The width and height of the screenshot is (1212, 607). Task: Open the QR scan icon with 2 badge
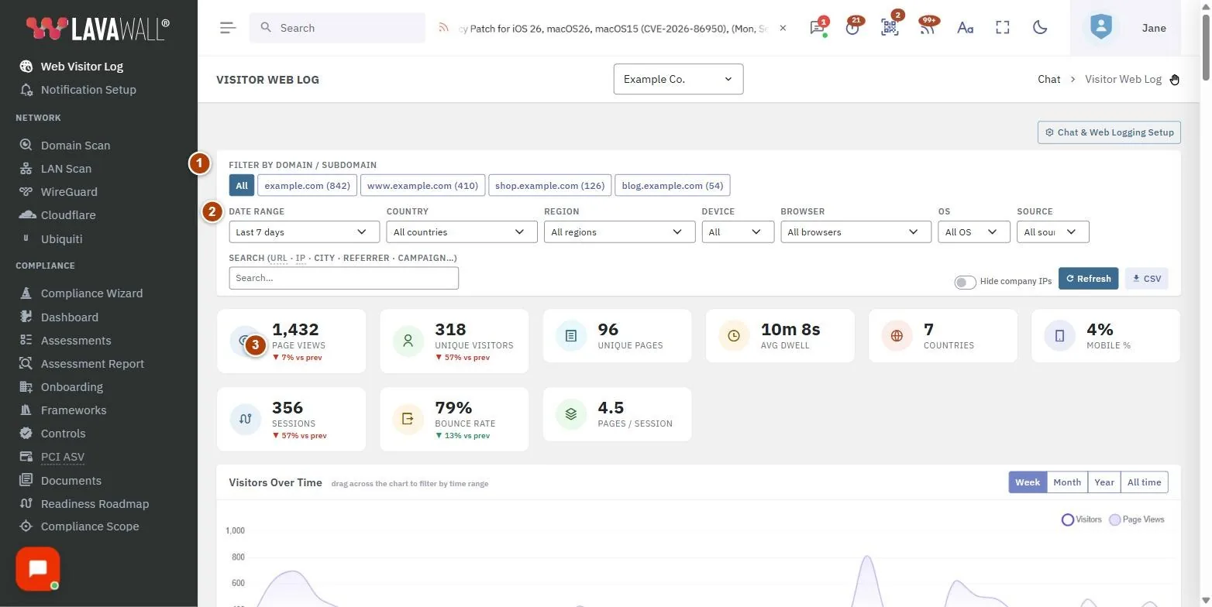pos(890,28)
